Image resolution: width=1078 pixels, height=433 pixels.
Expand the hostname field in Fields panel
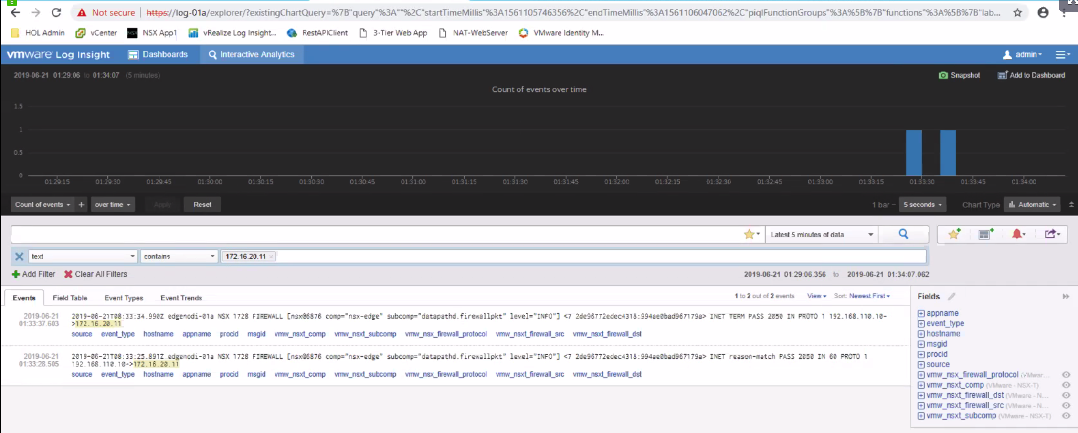pyautogui.click(x=921, y=334)
